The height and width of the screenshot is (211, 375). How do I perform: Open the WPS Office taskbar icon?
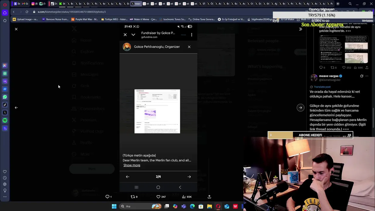[235, 206]
